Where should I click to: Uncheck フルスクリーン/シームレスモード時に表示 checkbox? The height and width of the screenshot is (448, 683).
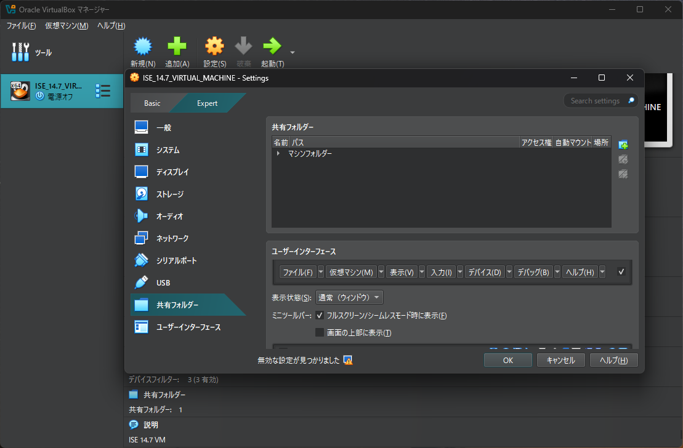pyautogui.click(x=319, y=316)
